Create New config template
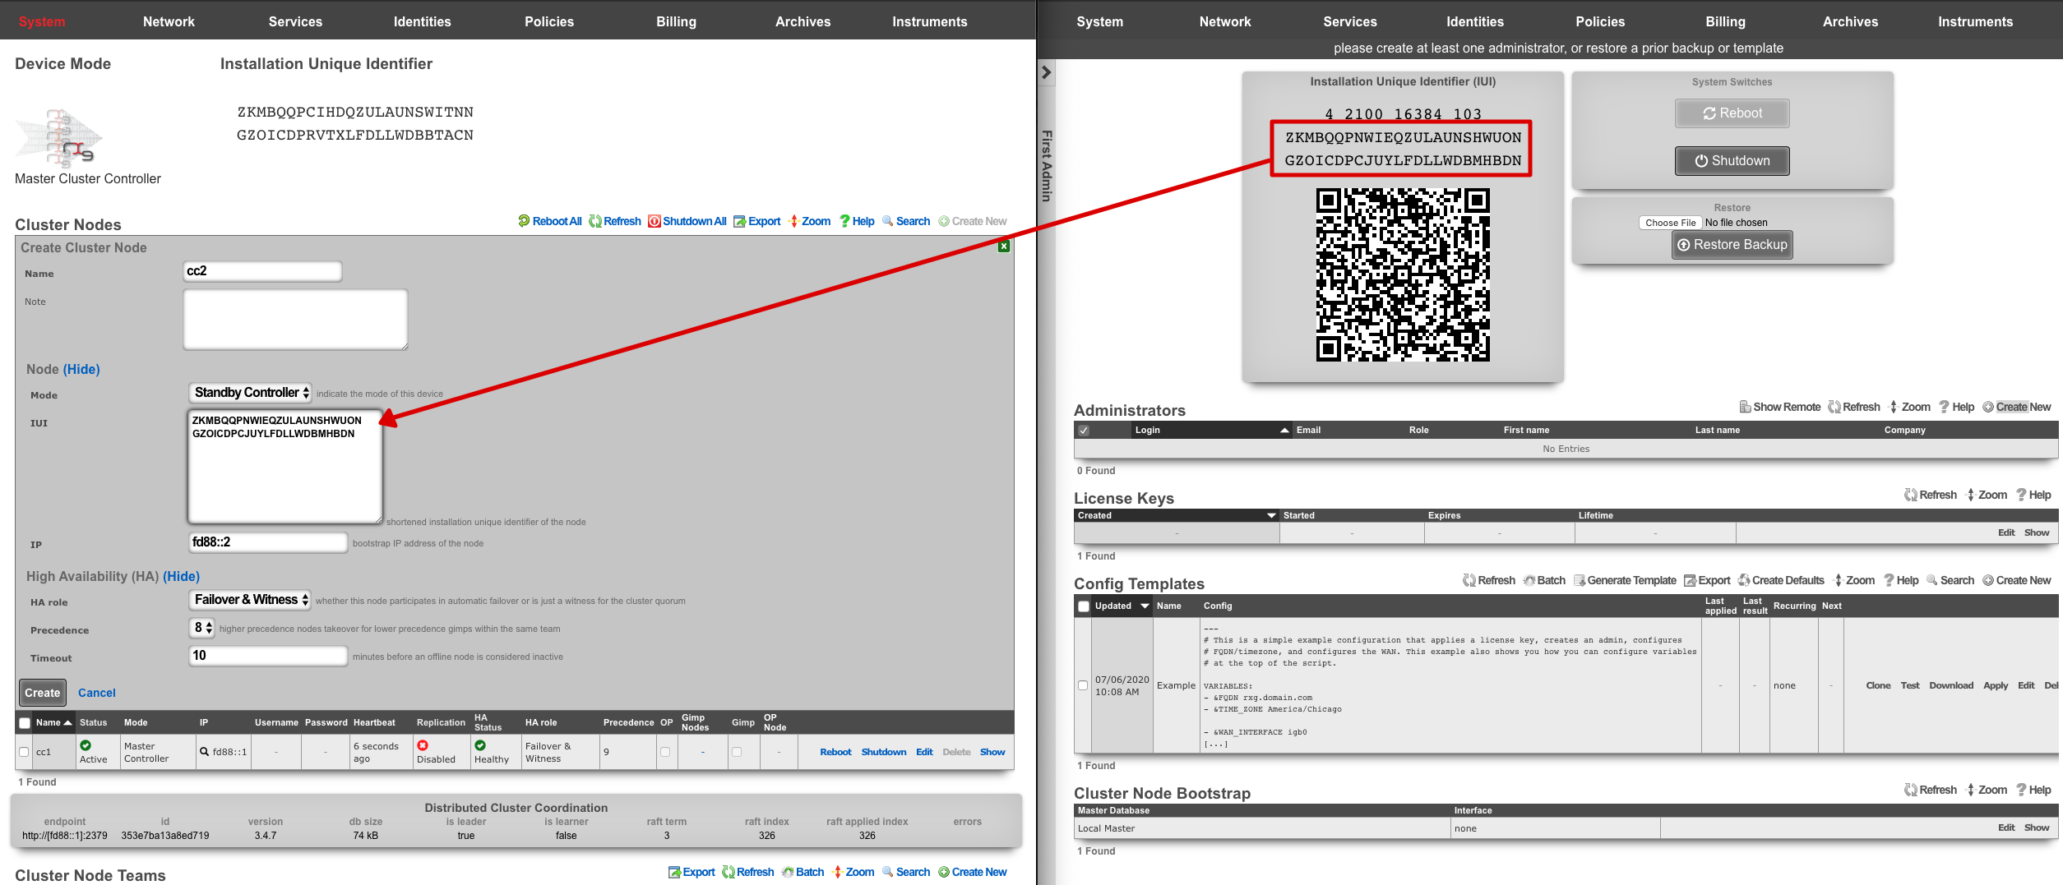This screenshot has height=885, width=2063. click(x=2016, y=580)
